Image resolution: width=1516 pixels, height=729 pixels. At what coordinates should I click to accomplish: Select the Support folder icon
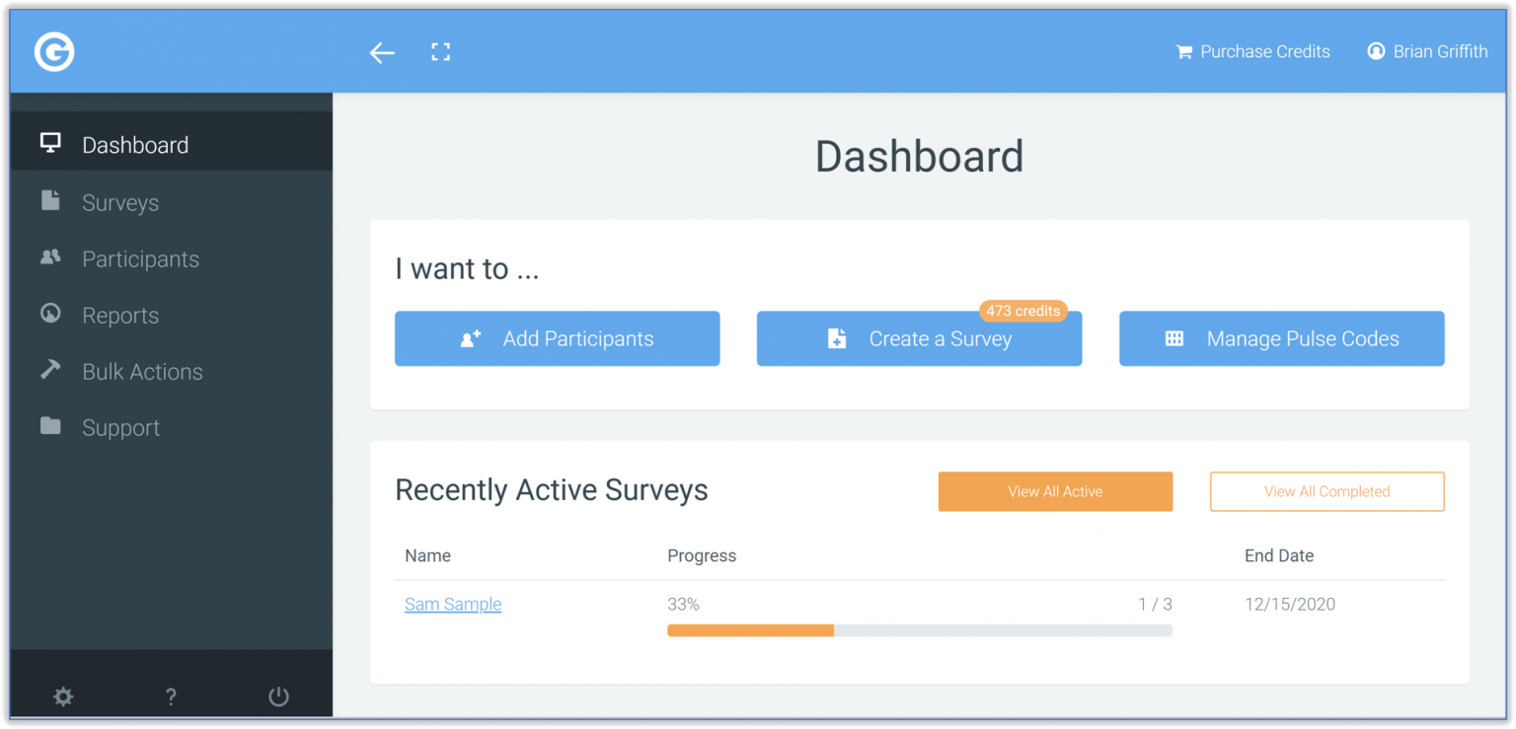coord(49,427)
